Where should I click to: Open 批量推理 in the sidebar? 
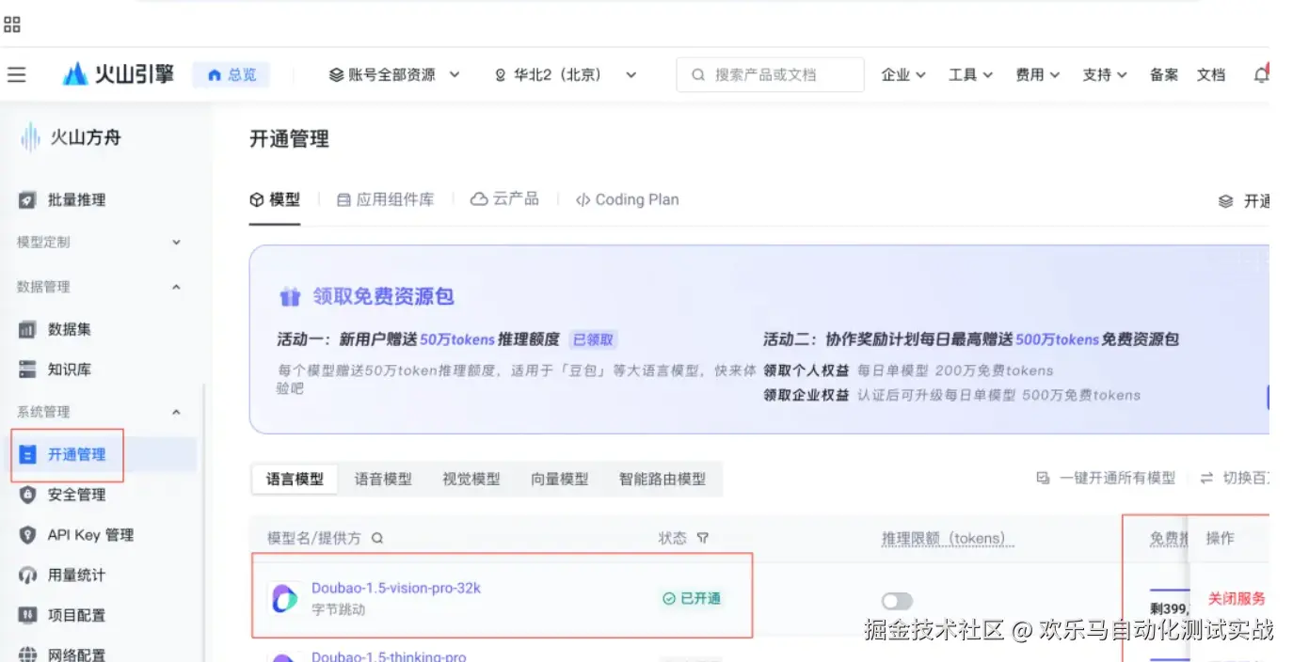coord(76,199)
